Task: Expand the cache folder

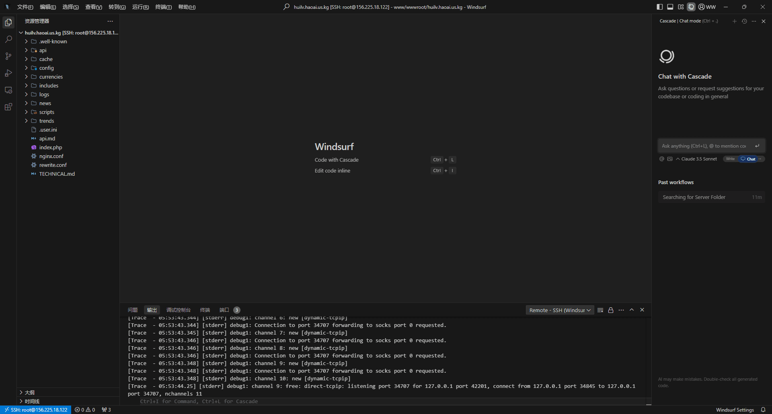Action: tap(68, 59)
